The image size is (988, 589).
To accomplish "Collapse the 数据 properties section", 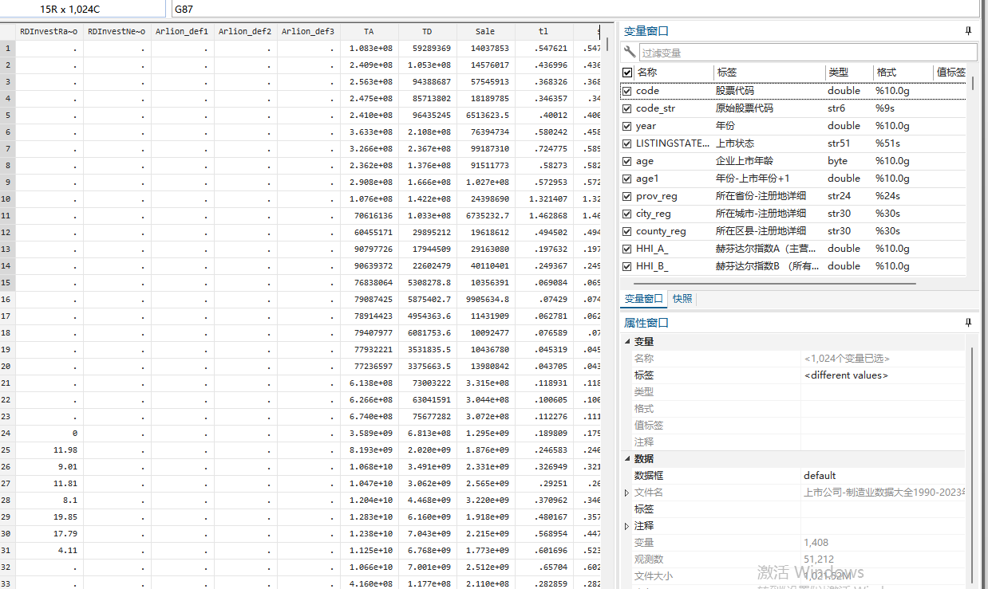I will [627, 459].
